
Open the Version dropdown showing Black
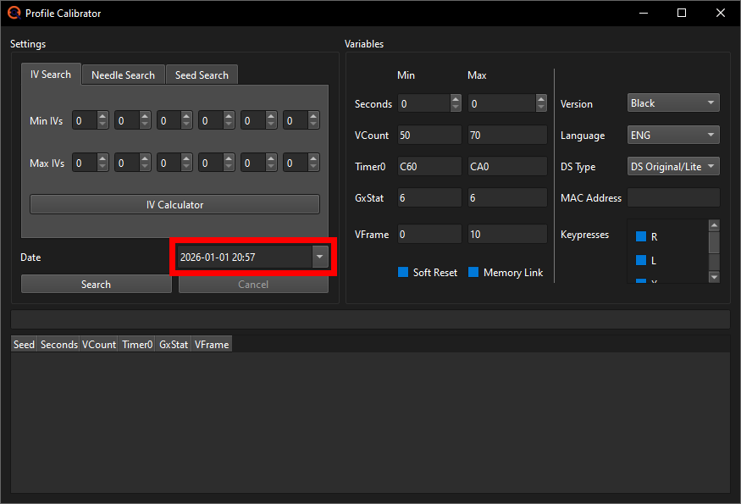(673, 102)
